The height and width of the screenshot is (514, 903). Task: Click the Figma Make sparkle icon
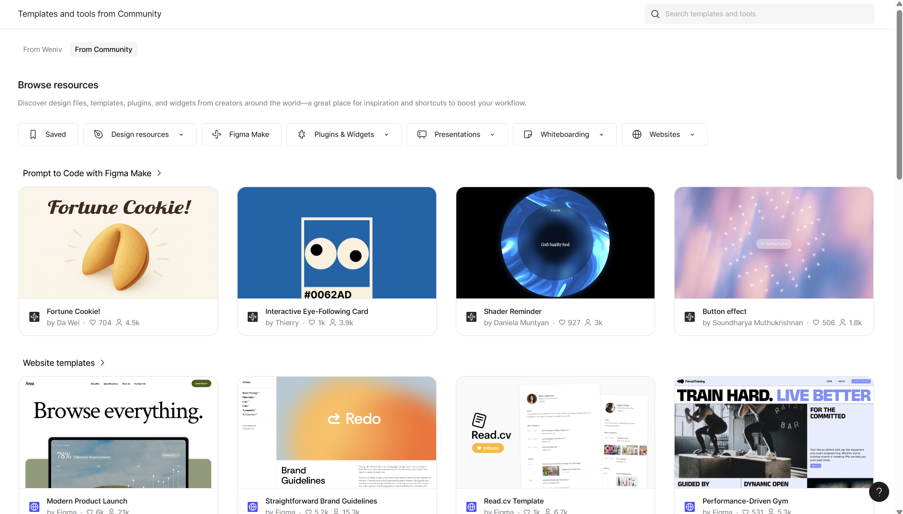click(217, 134)
